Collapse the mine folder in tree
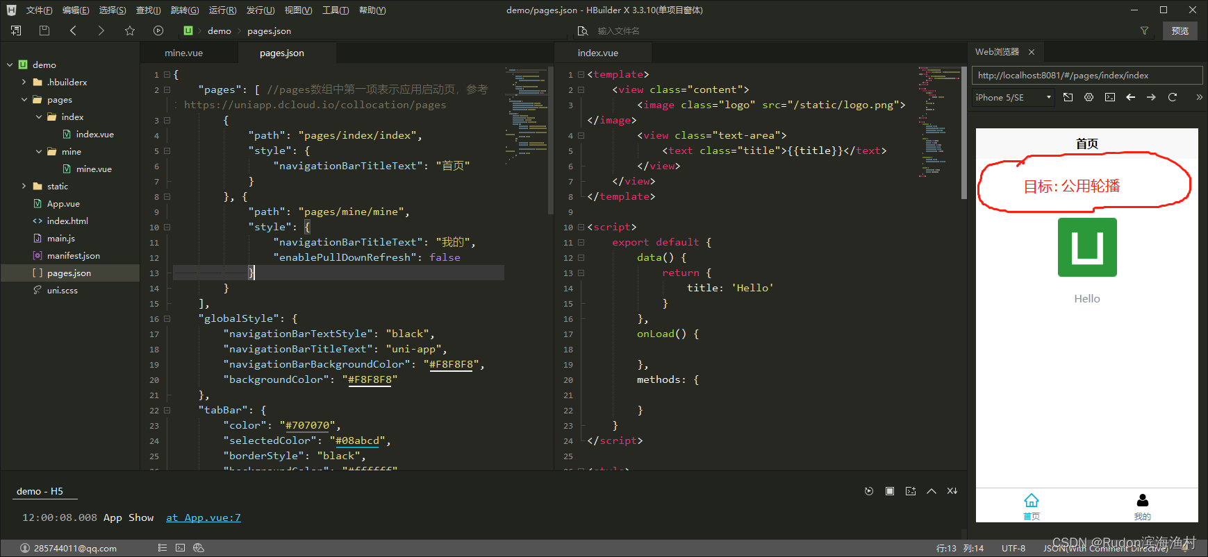The image size is (1208, 557). click(39, 151)
